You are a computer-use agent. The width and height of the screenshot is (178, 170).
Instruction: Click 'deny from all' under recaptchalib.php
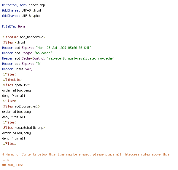pos(14,138)
